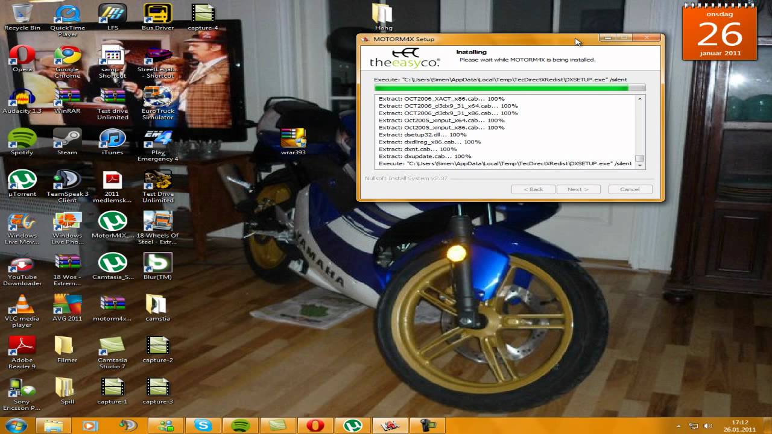Click the Cancel button in setup
Viewport: 772px width, 434px height.
[630, 189]
